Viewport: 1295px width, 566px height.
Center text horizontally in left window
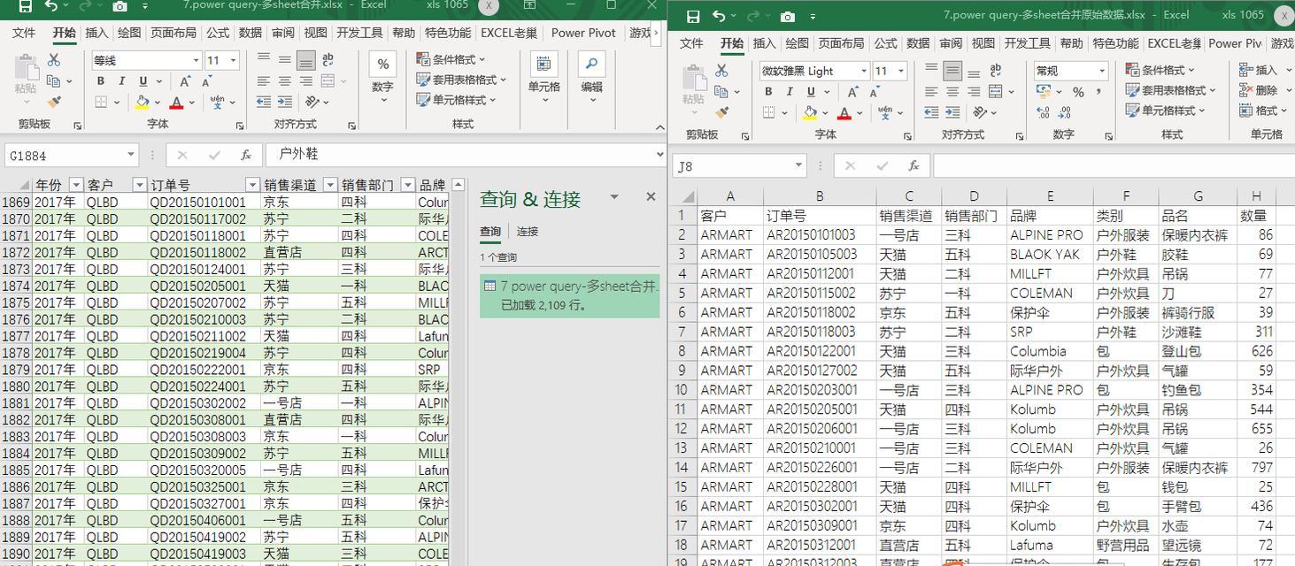pos(284,81)
